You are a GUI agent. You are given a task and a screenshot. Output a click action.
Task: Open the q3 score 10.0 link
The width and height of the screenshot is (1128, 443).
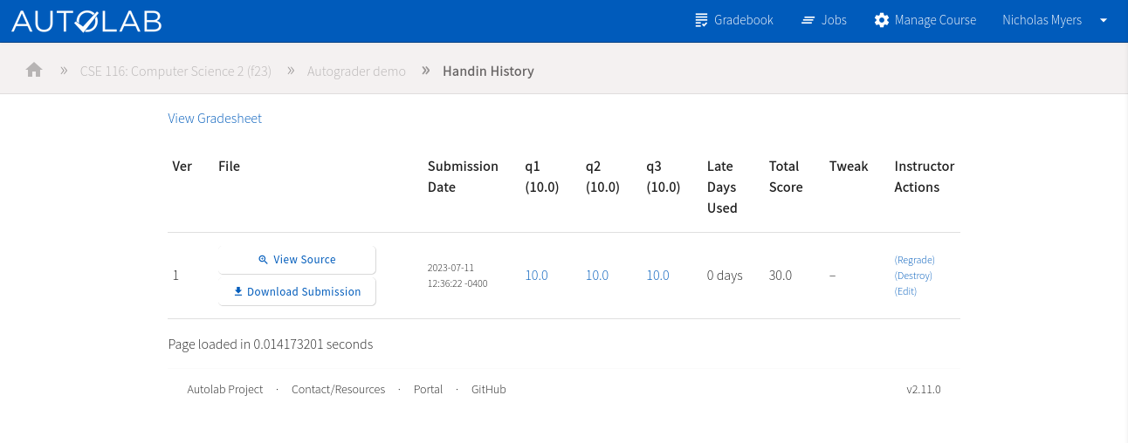[x=657, y=275]
